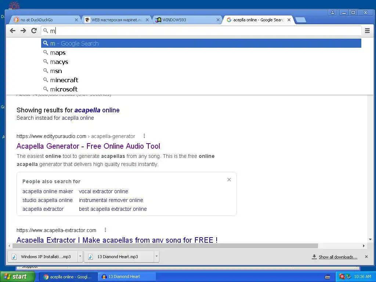Image resolution: width=376 pixels, height=282 pixels.
Task: Open 'studio acapella online' related search
Action: pos(47,200)
